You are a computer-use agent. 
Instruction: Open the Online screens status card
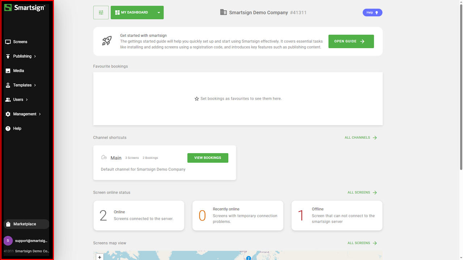point(139,216)
